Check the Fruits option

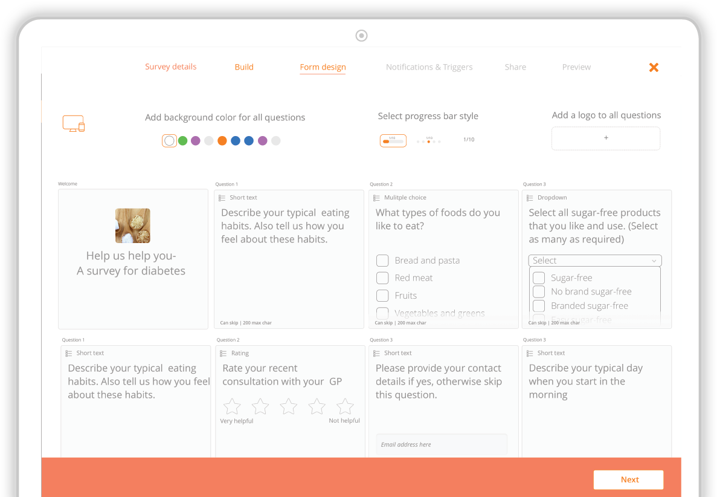(x=382, y=296)
